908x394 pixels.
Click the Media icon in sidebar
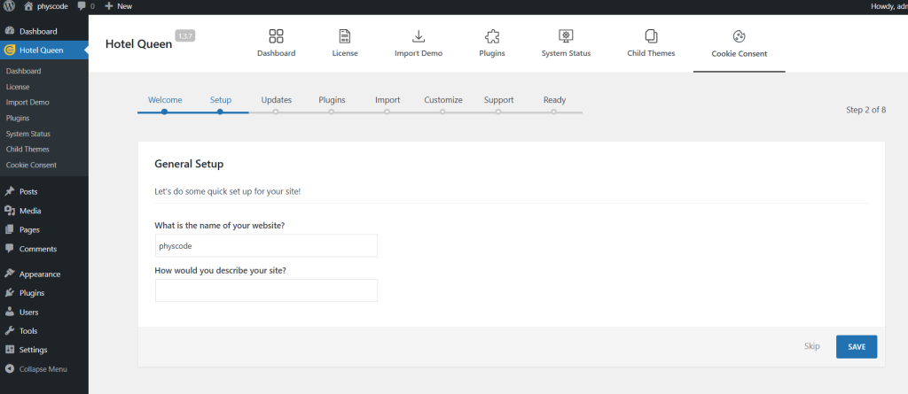click(9, 211)
